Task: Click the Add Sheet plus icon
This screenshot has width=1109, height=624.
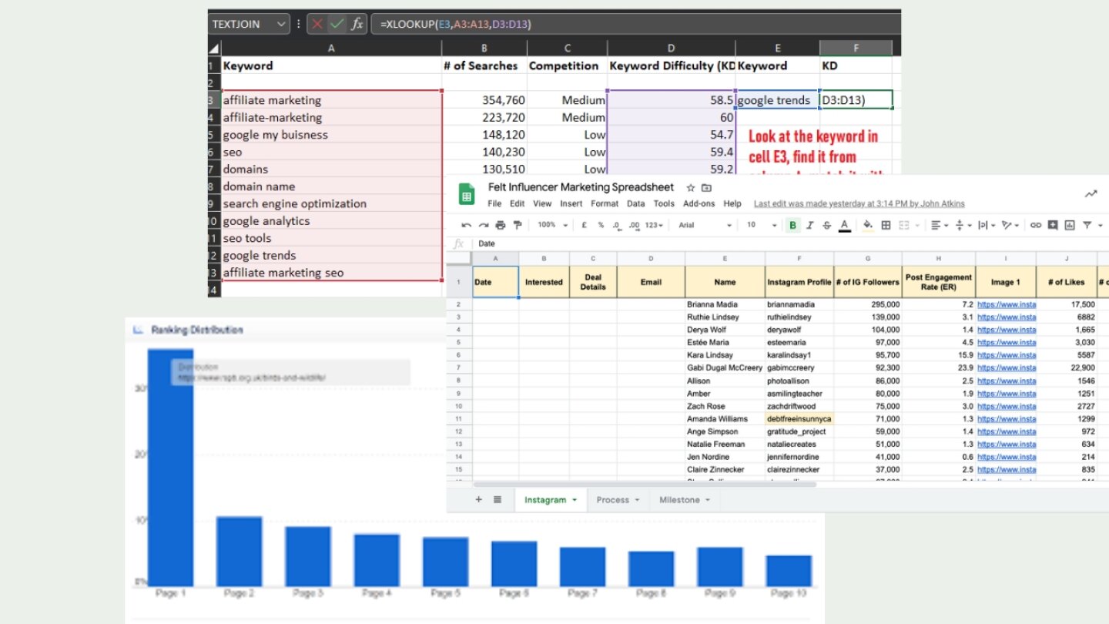Action: pos(478,500)
